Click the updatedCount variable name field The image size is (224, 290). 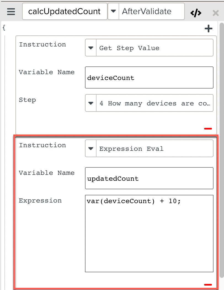(x=149, y=178)
